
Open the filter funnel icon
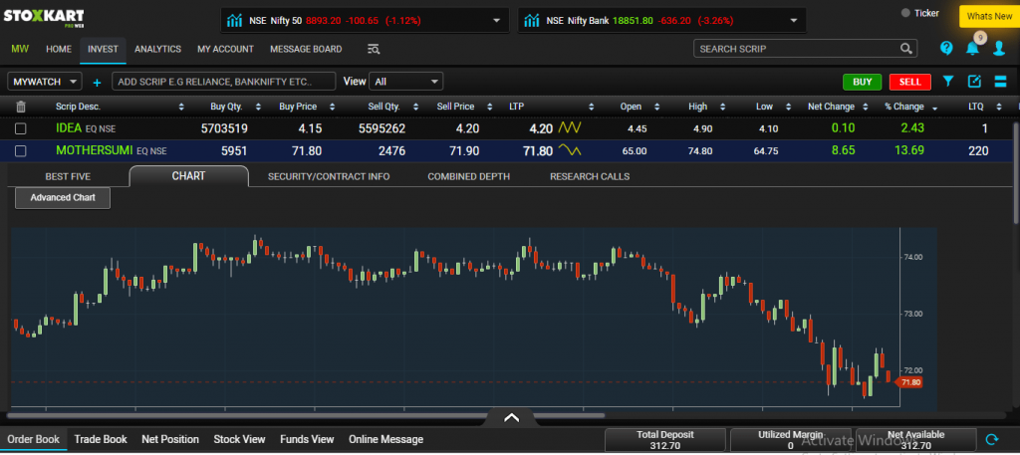pyautogui.click(x=948, y=82)
